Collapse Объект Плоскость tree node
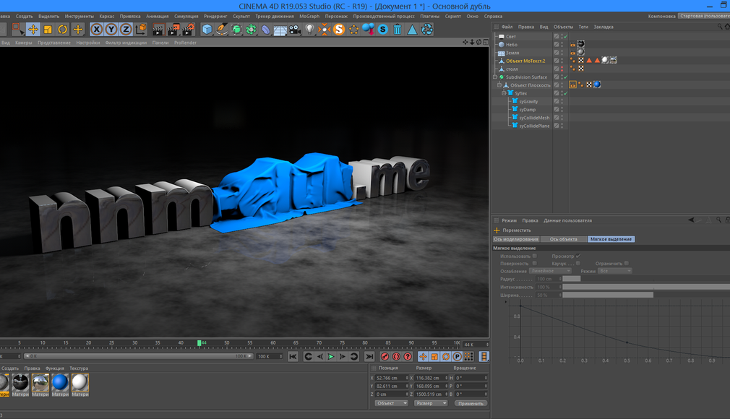The image size is (730, 419). [x=499, y=85]
